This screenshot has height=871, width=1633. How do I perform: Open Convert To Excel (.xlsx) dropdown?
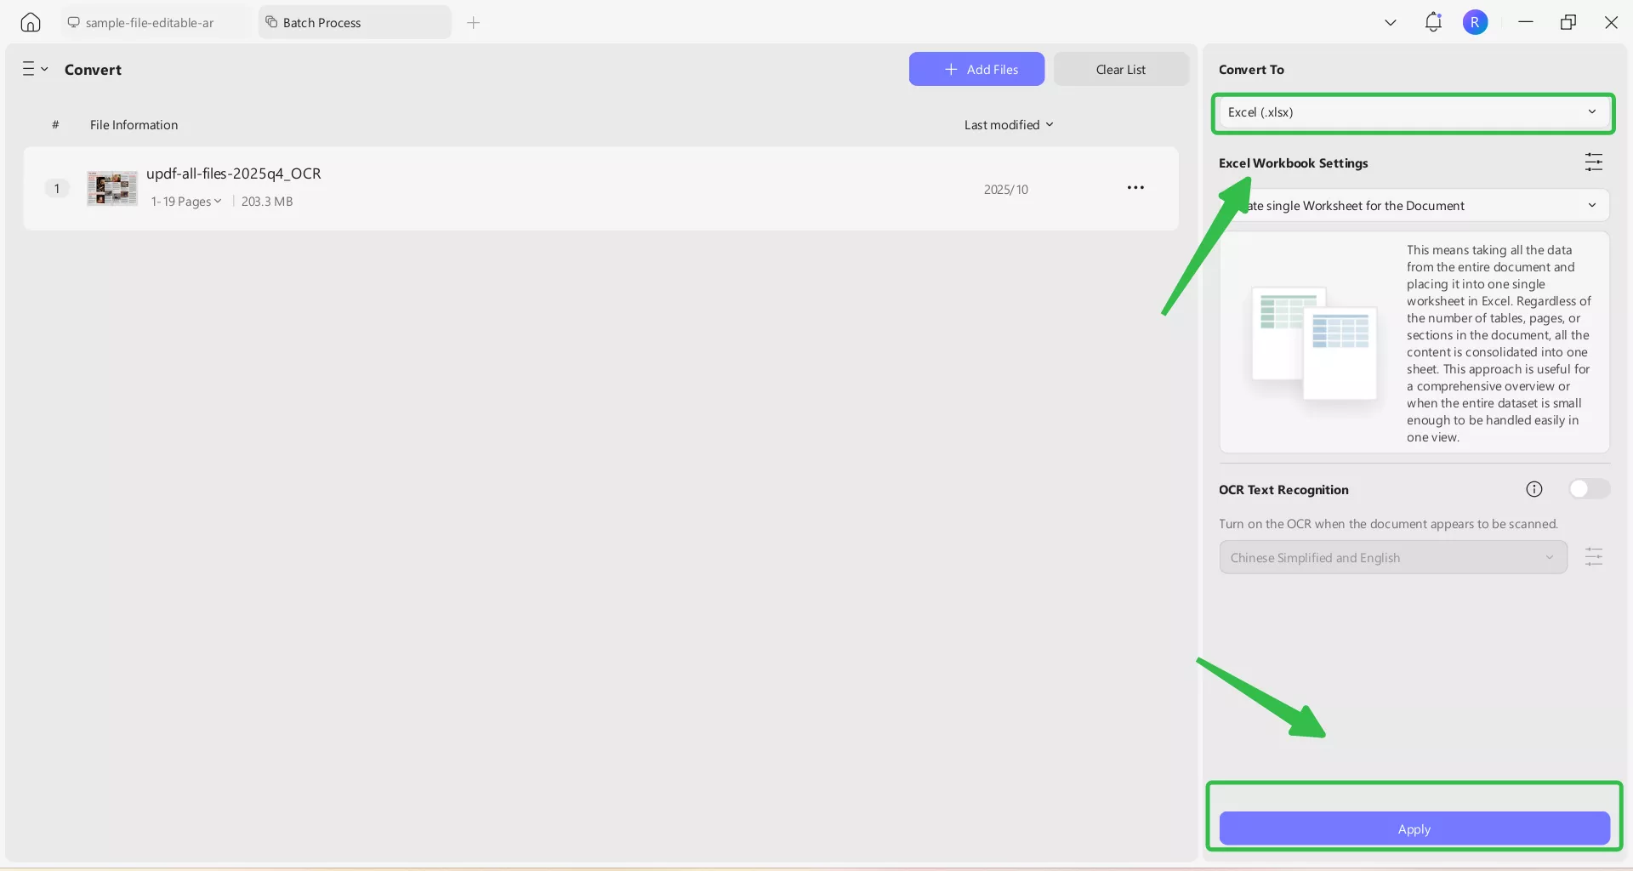pos(1413,112)
